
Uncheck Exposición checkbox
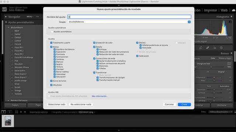[x=55, y=52]
